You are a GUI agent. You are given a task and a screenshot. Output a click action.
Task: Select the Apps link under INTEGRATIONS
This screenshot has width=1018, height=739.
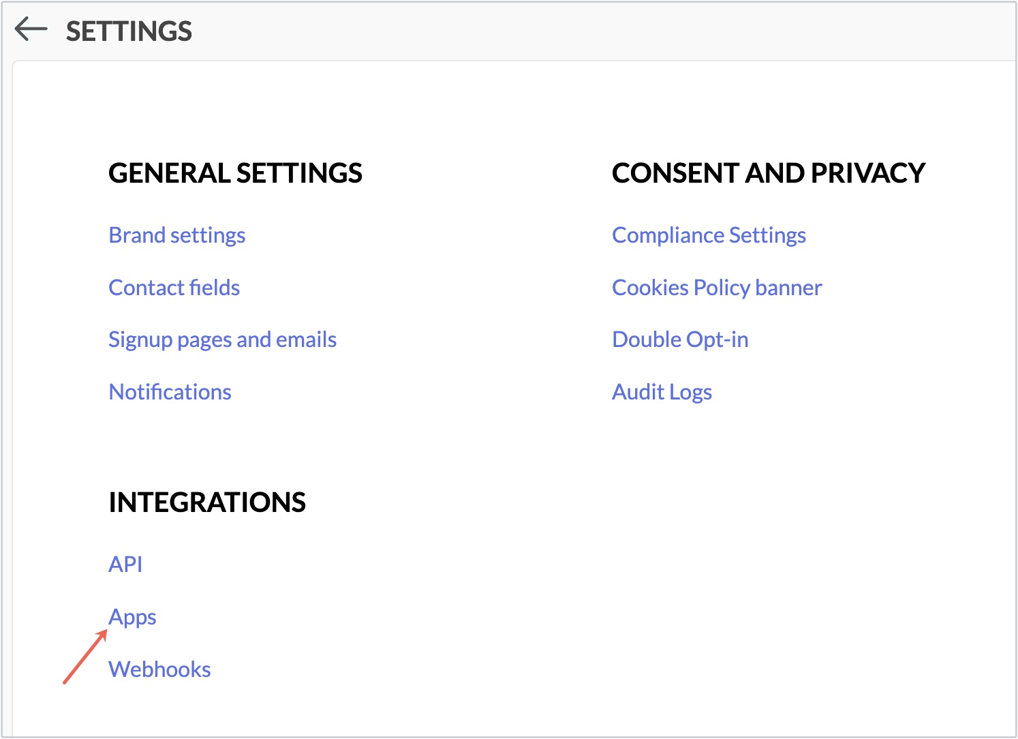click(x=132, y=616)
